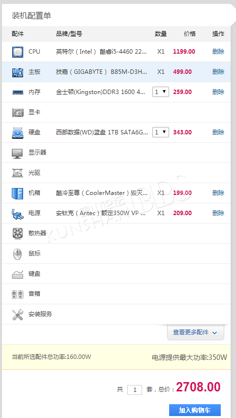Image resolution: width=236 pixels, height=418 pixels.
Task: Open the Kingston DDR3 1600 memory product link
Action: point(101,92)
